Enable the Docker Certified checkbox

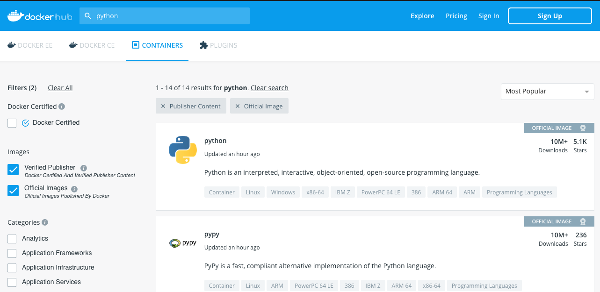13,122
